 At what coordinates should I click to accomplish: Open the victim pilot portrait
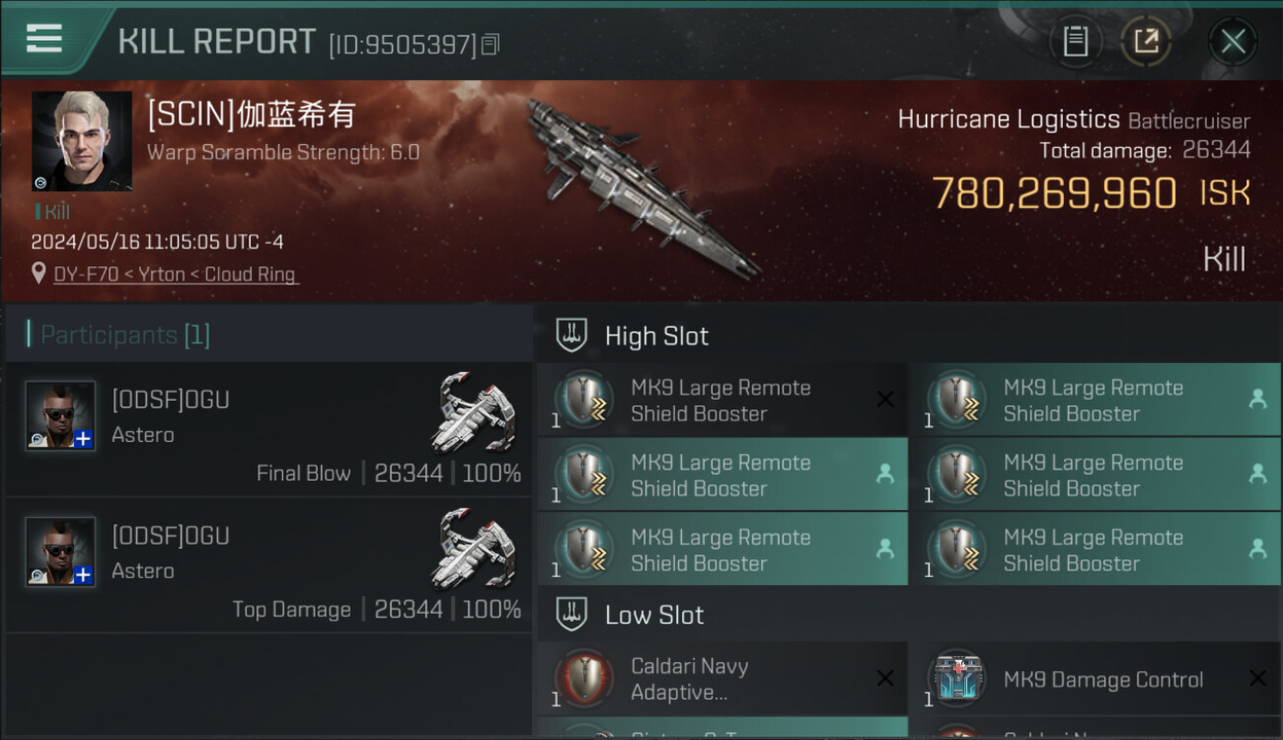(82, 141)
